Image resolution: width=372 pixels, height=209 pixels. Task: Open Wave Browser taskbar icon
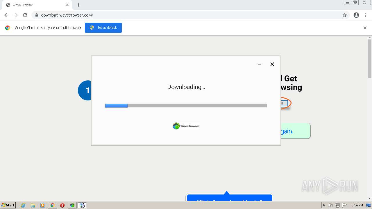(x=72, y=205)
